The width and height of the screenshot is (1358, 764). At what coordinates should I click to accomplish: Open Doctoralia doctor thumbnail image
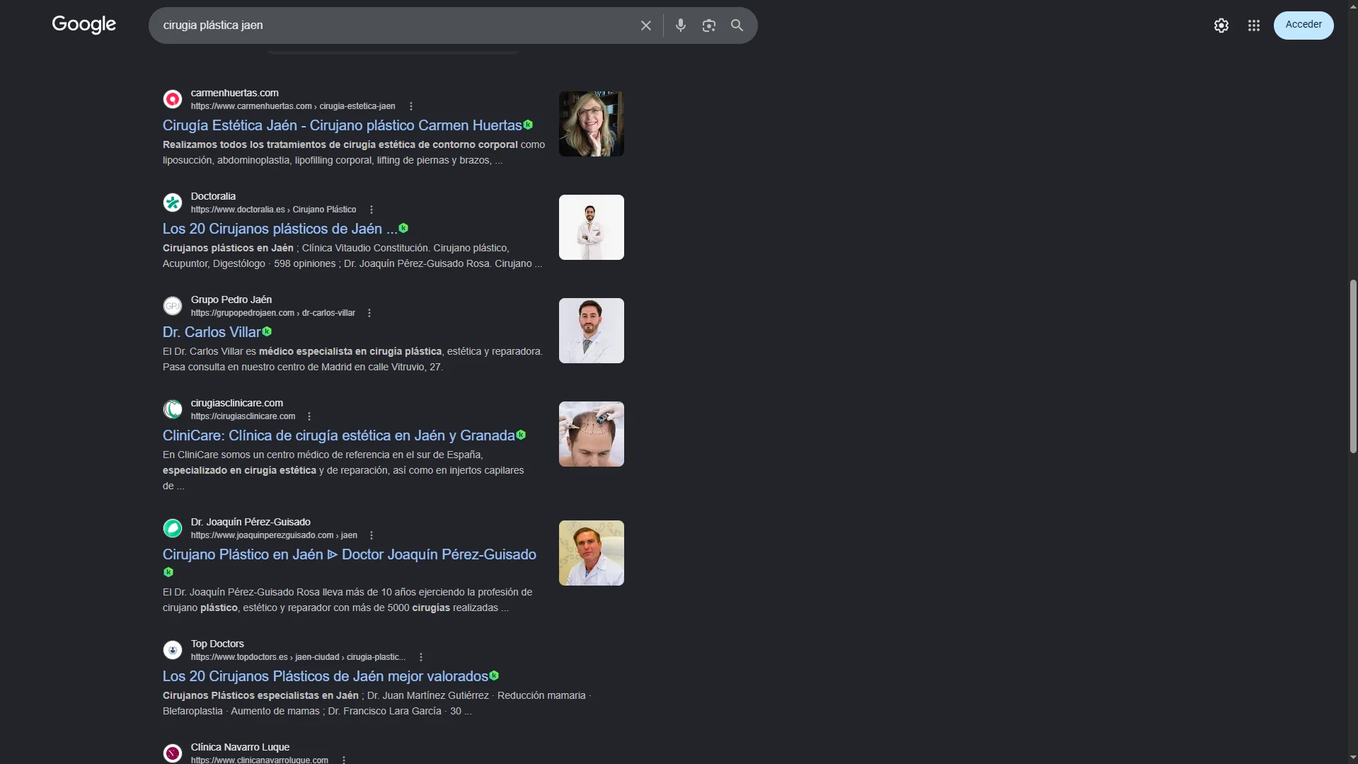click(x=592, y=227)
